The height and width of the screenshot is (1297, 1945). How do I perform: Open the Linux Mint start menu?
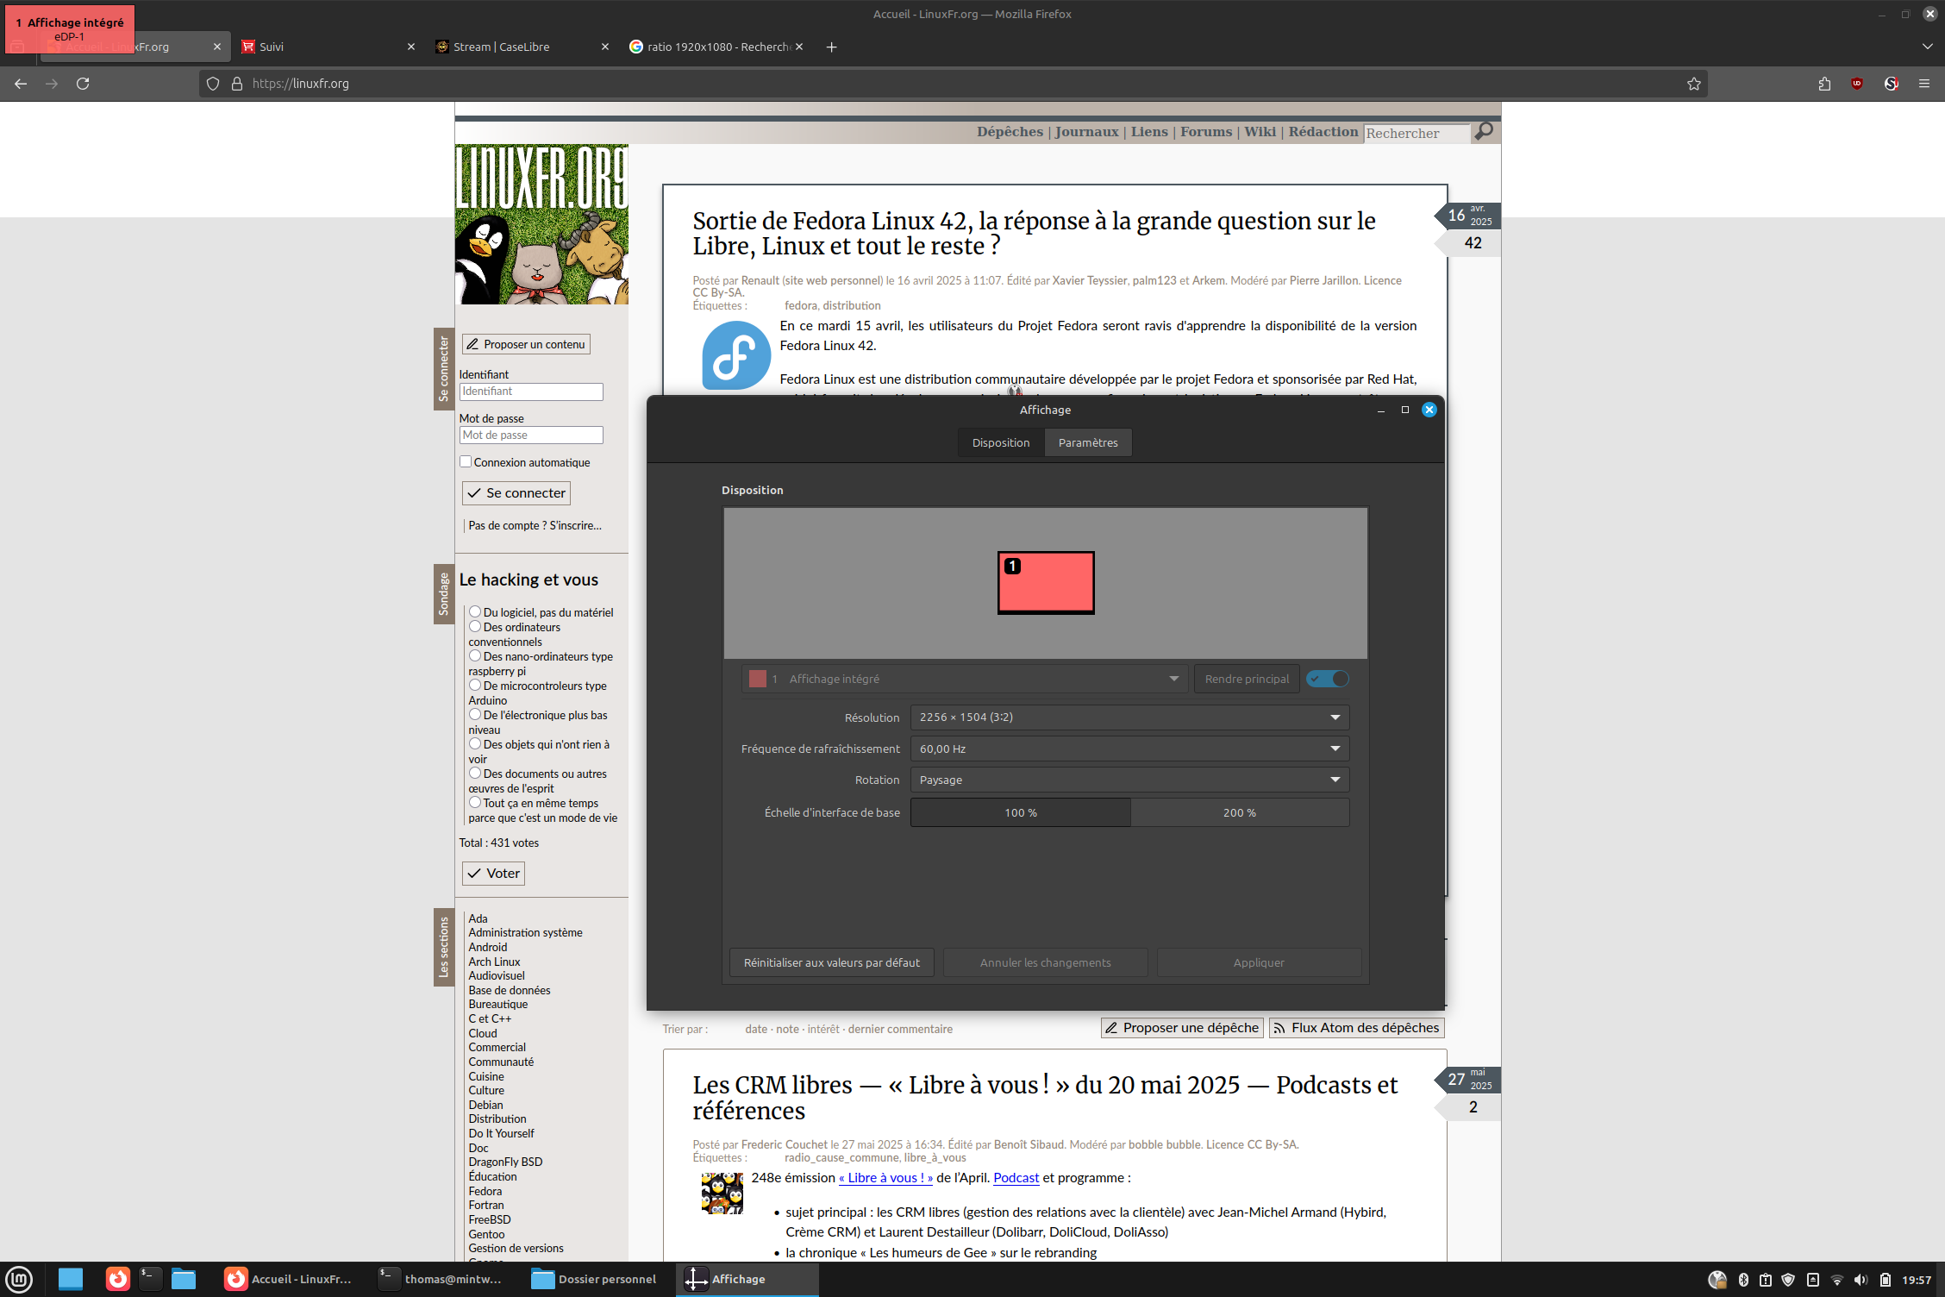point(19,1279)
